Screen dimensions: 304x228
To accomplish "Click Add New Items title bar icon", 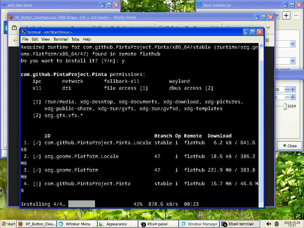I will coord(4,5).
